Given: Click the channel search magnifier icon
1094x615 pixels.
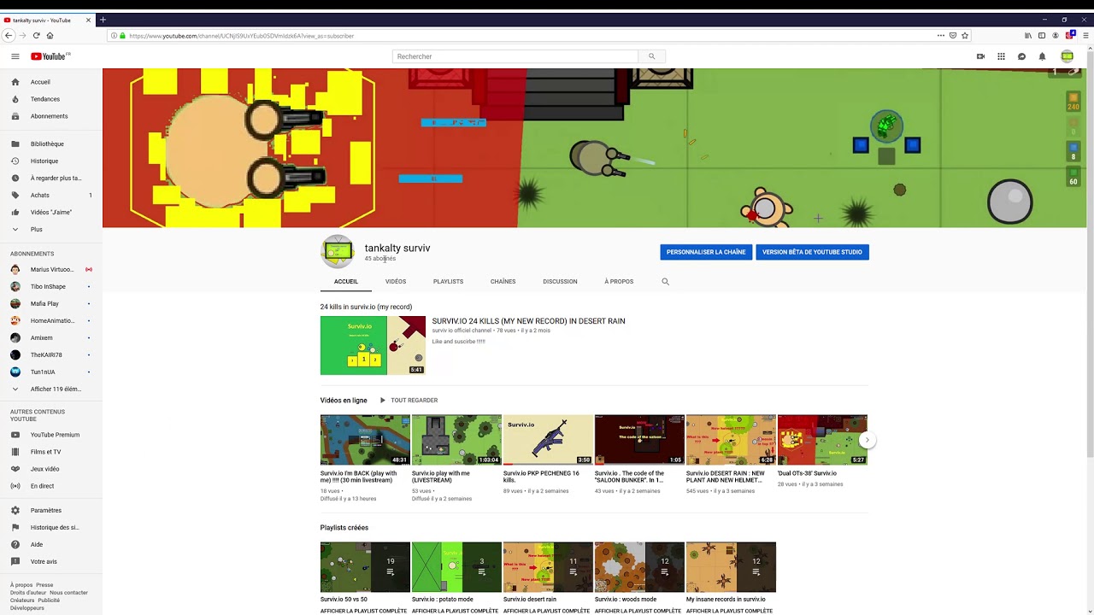Looking at the screenshot, I should point(665,281).
